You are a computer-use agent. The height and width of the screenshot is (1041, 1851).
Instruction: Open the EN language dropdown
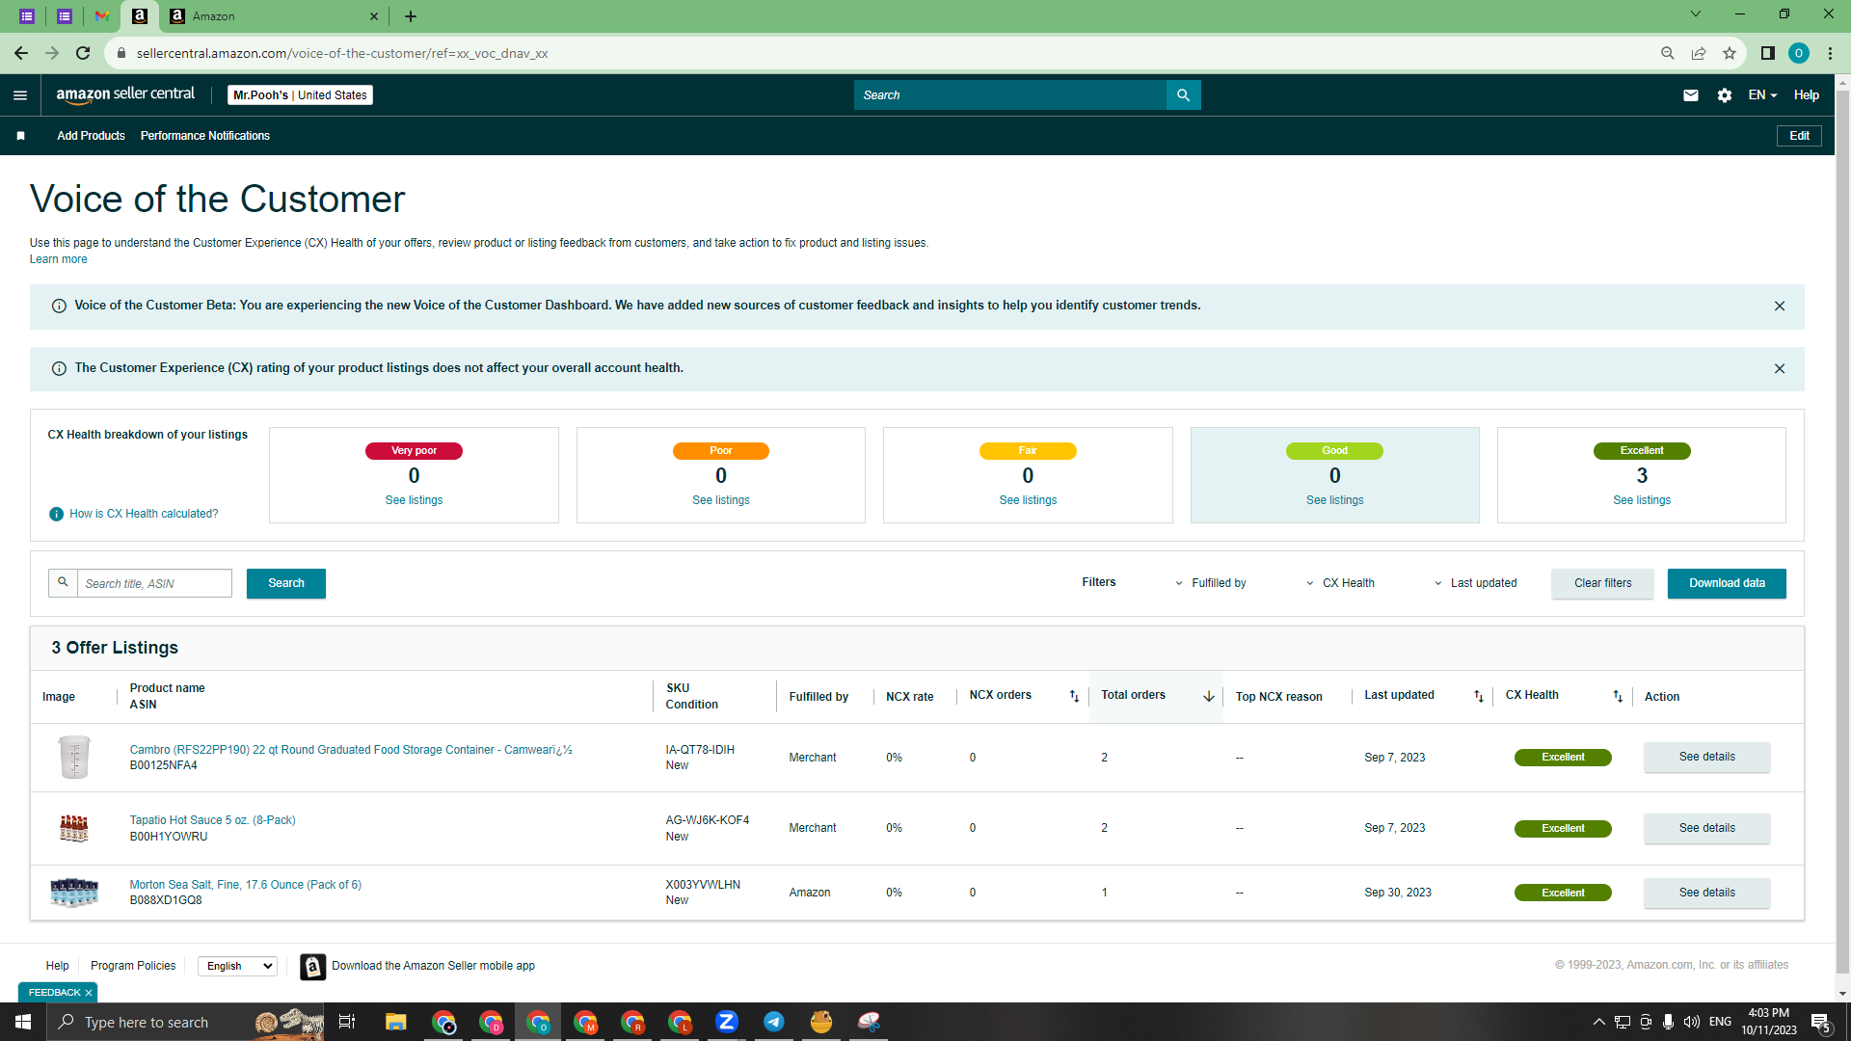tap(1762, 95)
